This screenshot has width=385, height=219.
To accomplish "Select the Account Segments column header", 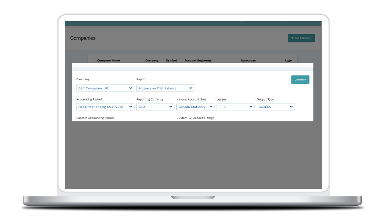I will pos(198,61).
